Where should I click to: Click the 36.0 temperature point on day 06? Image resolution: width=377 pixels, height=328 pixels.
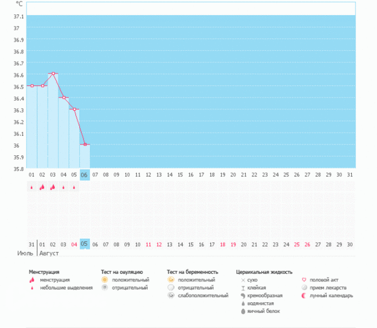85,145
